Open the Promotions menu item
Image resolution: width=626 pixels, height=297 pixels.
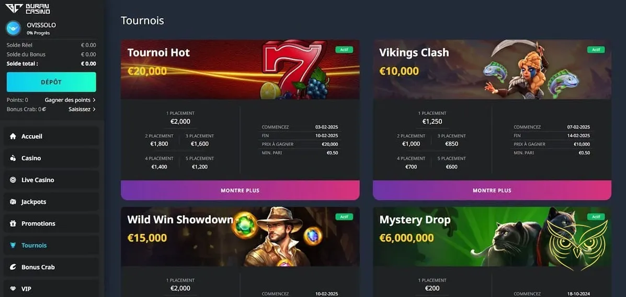coord(51,223)
